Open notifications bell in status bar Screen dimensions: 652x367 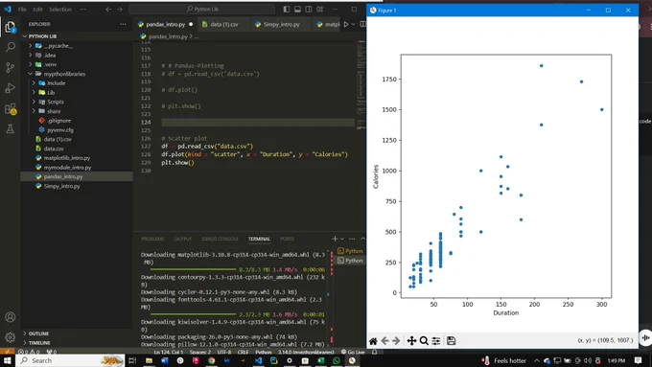click(x=375, y=352)
